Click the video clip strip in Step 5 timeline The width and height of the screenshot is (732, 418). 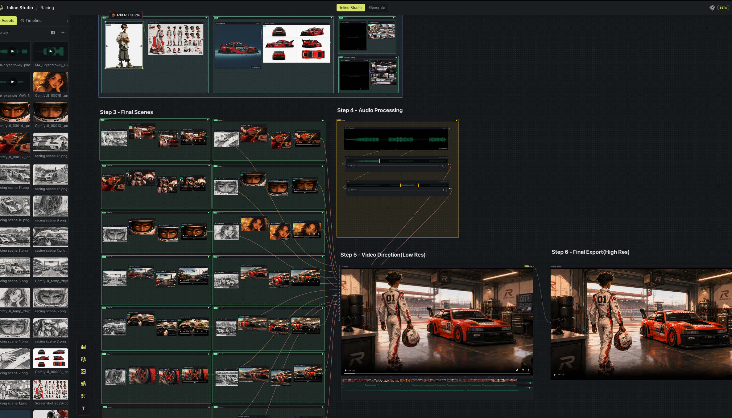point(429,380)
